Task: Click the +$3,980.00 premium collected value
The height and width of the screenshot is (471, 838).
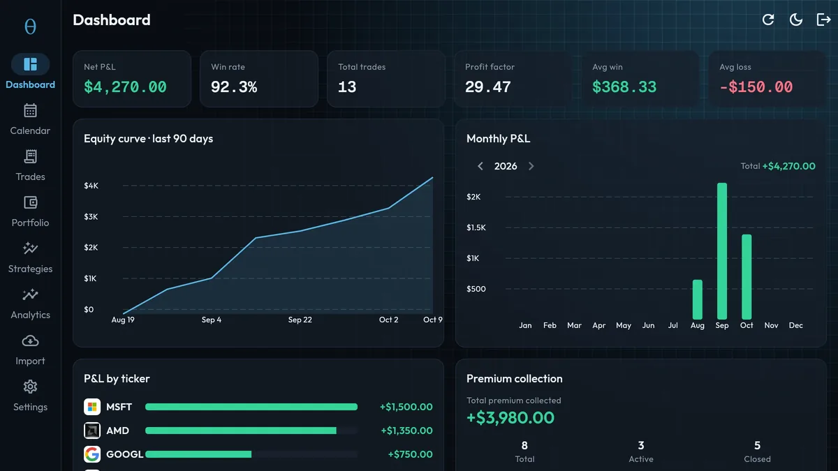Action: click(510, 418)
